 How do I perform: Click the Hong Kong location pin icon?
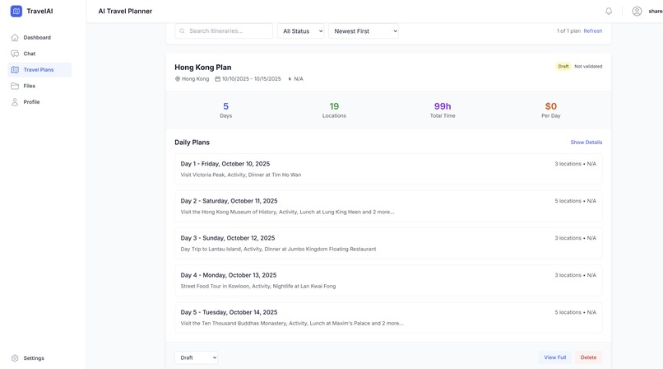[x=178, y=79]
